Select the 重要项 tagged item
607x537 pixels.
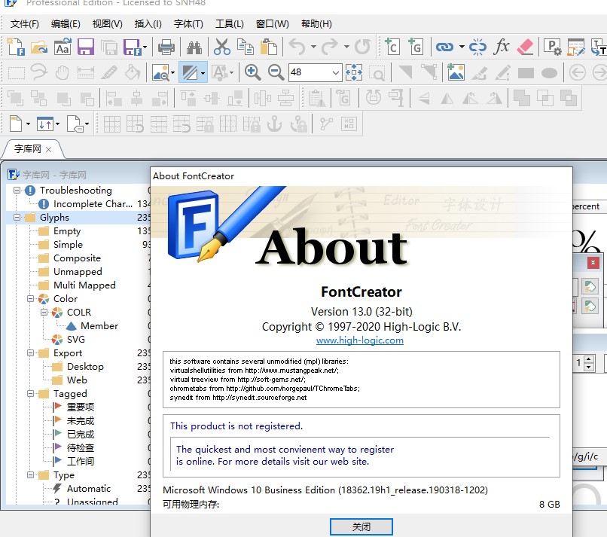81,407
